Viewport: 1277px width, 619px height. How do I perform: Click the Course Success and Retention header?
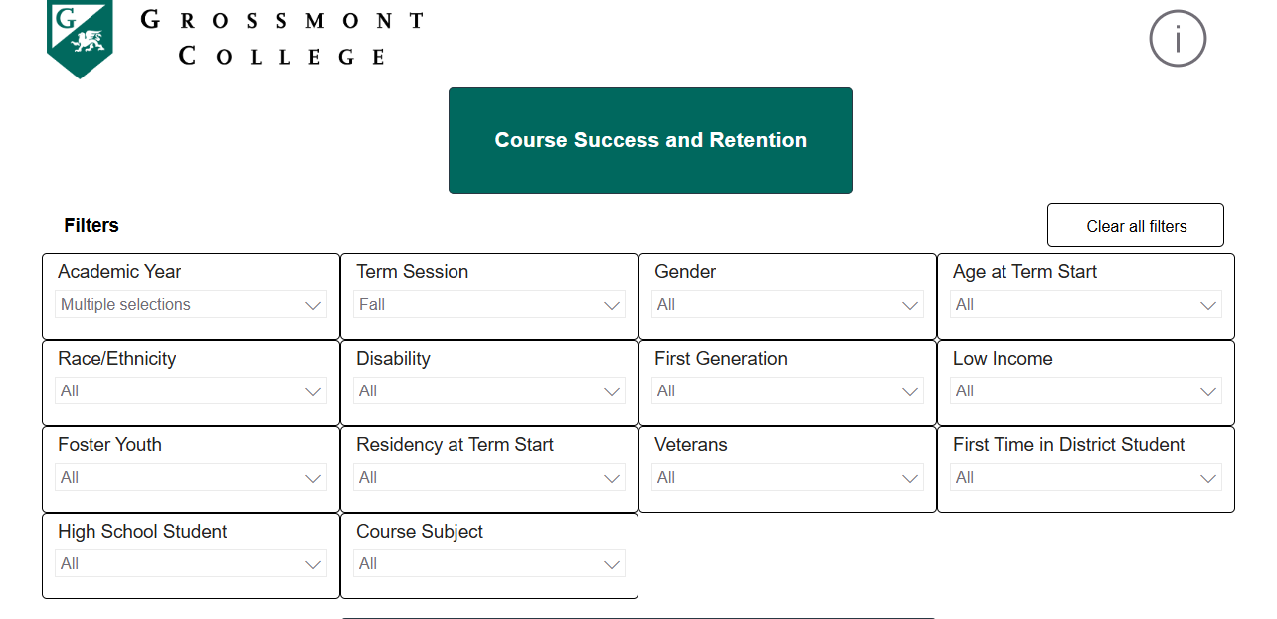[650, 140]
